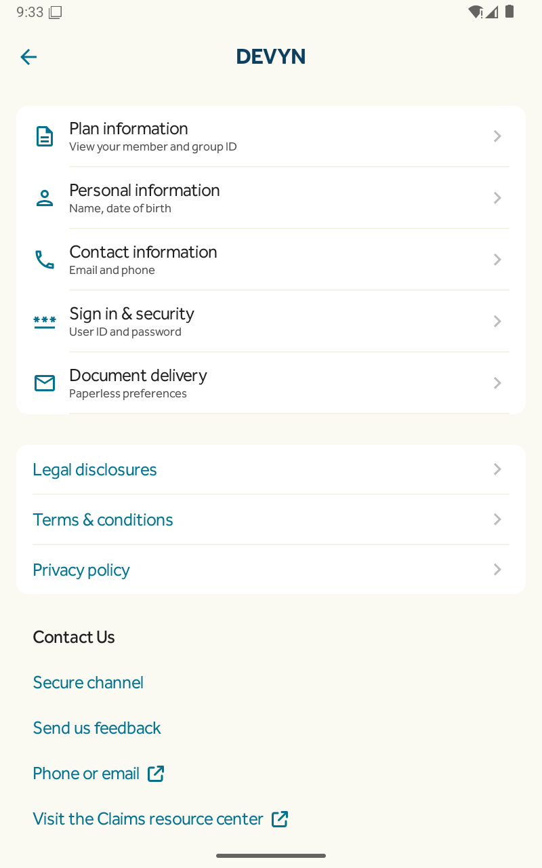
Task: Tap the battery icon in status bar
Action: point(509,12)
